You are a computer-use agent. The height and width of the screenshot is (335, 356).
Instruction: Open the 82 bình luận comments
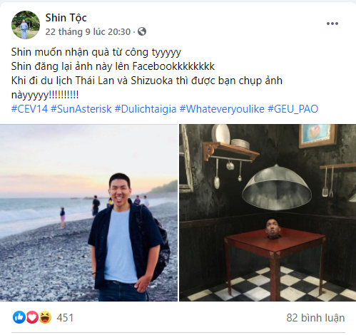click(x=315, y=318)
